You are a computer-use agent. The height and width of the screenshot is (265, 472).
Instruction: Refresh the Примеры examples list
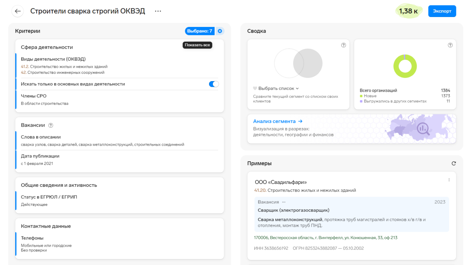coord(453,164)
